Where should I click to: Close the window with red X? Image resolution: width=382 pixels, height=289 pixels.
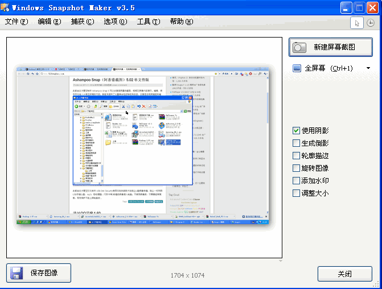pos(372,8)
